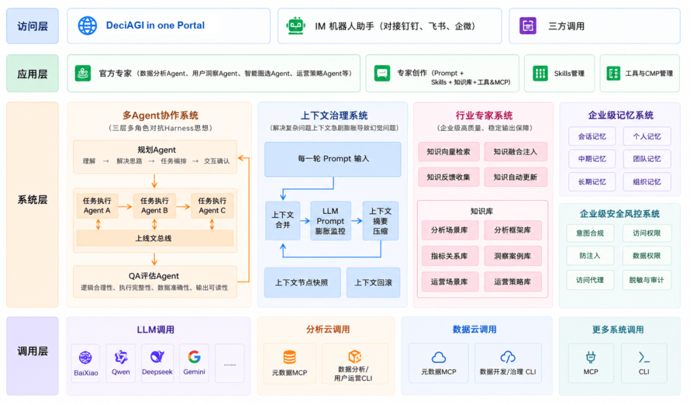Click the 规划Agent heading
The width and height of the screenshot is (690, 404).
click(x=157, y=150)
